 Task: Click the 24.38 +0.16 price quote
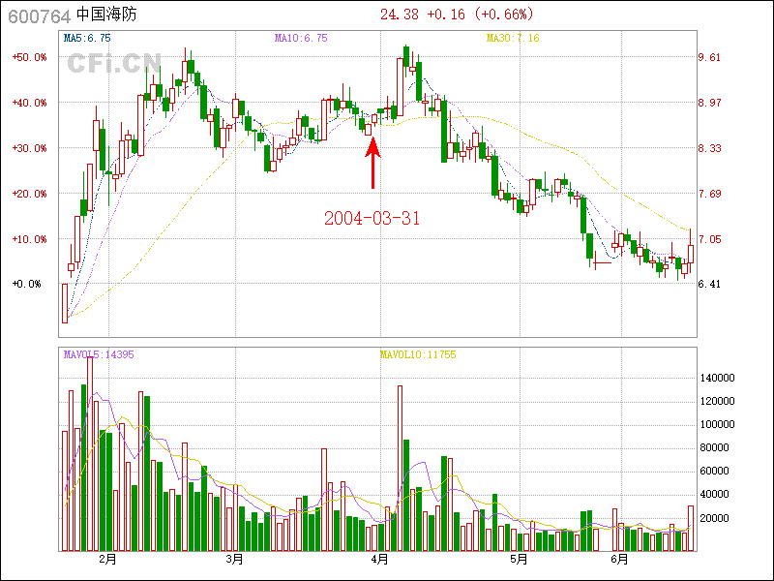click(456, 14)
